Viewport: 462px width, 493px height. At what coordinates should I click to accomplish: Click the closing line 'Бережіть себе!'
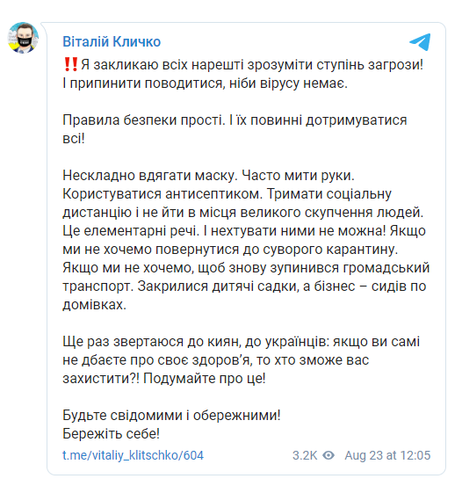point(111,434)
